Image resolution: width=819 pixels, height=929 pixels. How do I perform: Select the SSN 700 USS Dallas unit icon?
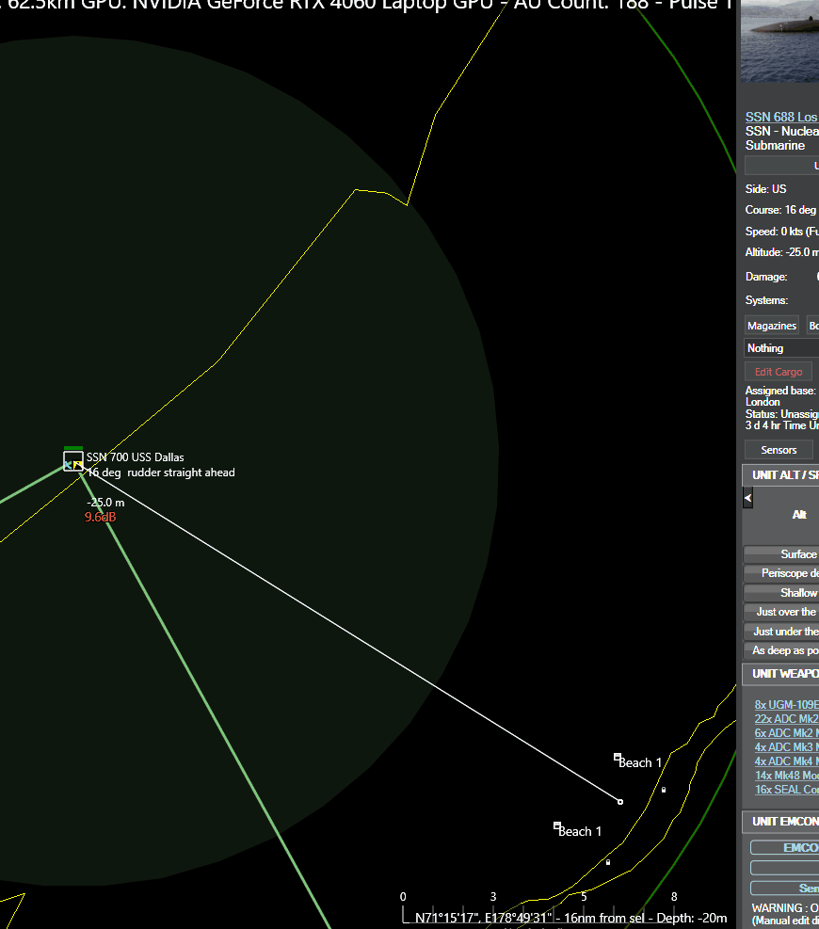[x=72, y=461]
